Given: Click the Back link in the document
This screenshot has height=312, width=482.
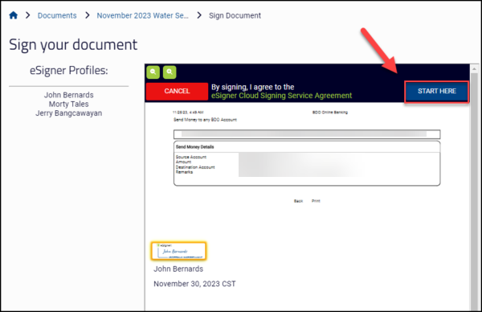Looking at the screenshot, I should 299,201.
